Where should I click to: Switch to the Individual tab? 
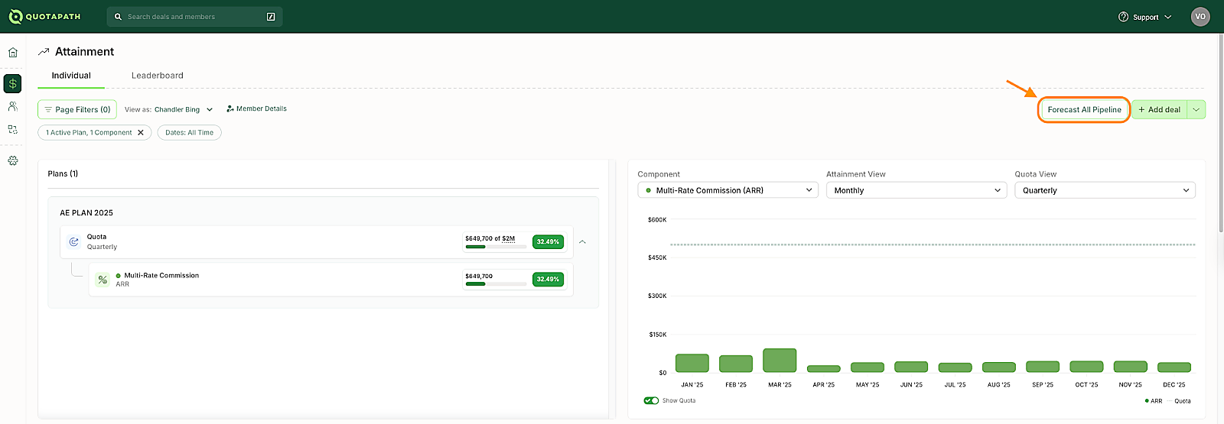pyautogui.click(x=71, y=76)
